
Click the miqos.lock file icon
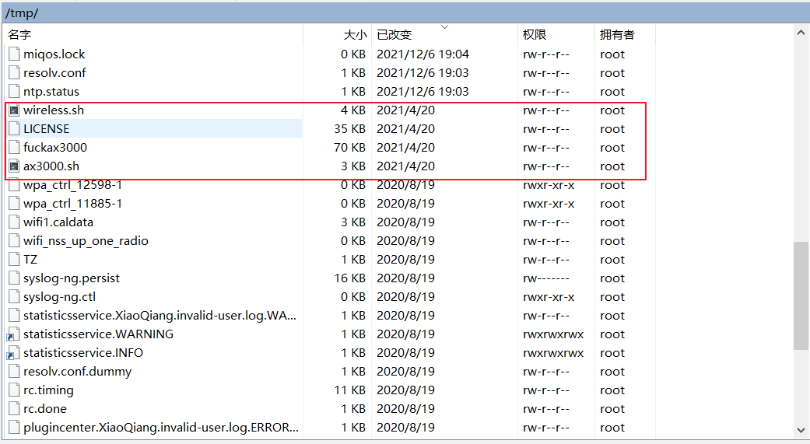15,54
